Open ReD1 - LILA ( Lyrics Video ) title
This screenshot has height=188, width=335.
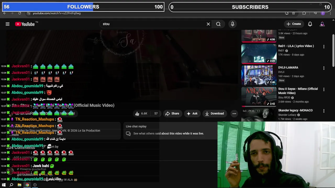pos(296,46)
